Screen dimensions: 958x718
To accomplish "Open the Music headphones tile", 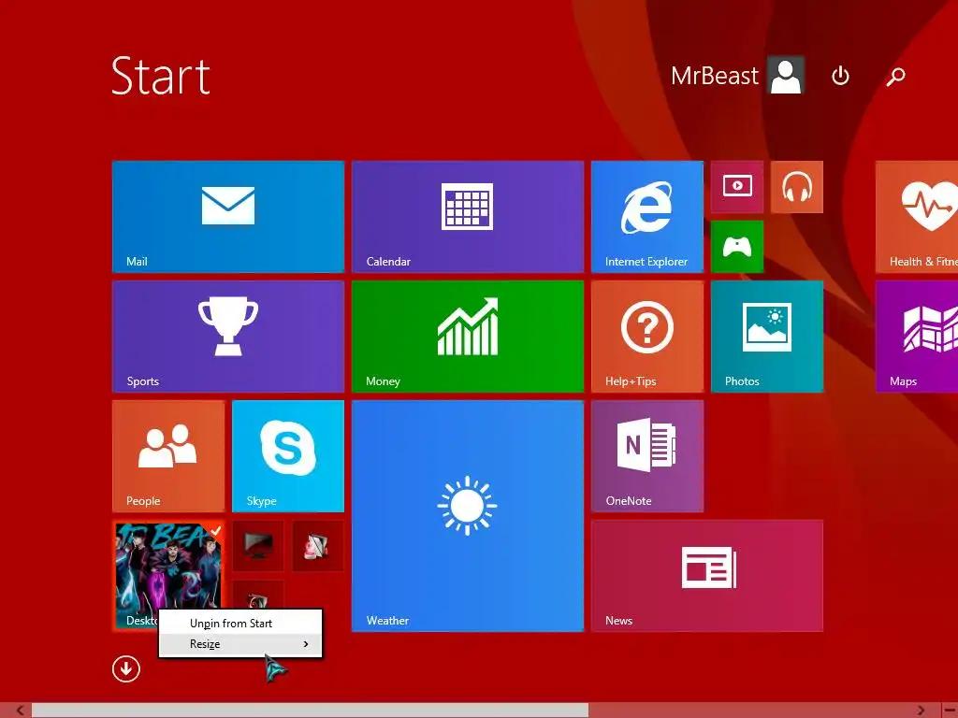I will click(x=797, y=187).
